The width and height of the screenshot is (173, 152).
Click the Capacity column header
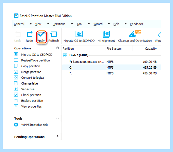coord(145,49)
